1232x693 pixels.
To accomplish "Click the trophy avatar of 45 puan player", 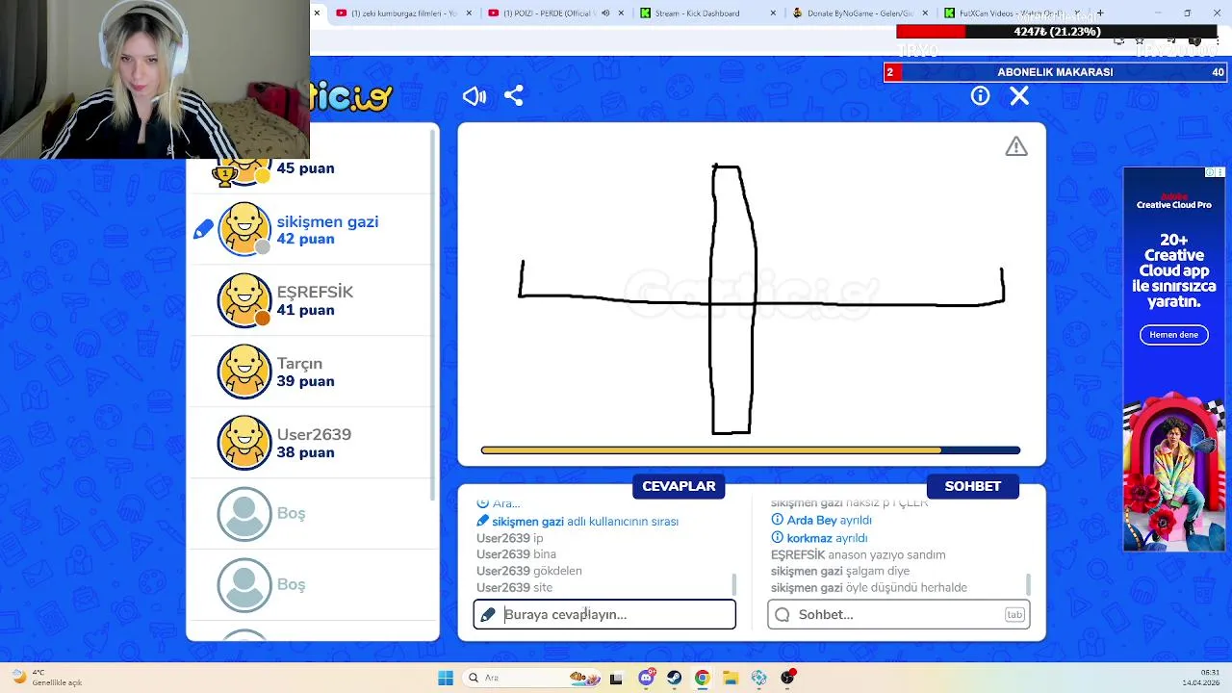I will click(241, 171).
